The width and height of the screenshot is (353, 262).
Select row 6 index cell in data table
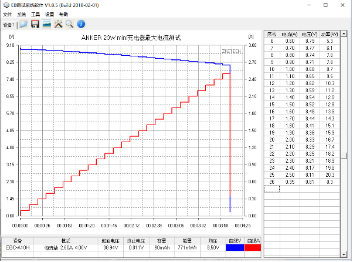271,41
